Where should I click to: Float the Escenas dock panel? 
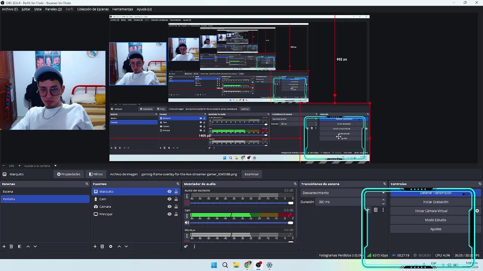click(x=87, y=184)
